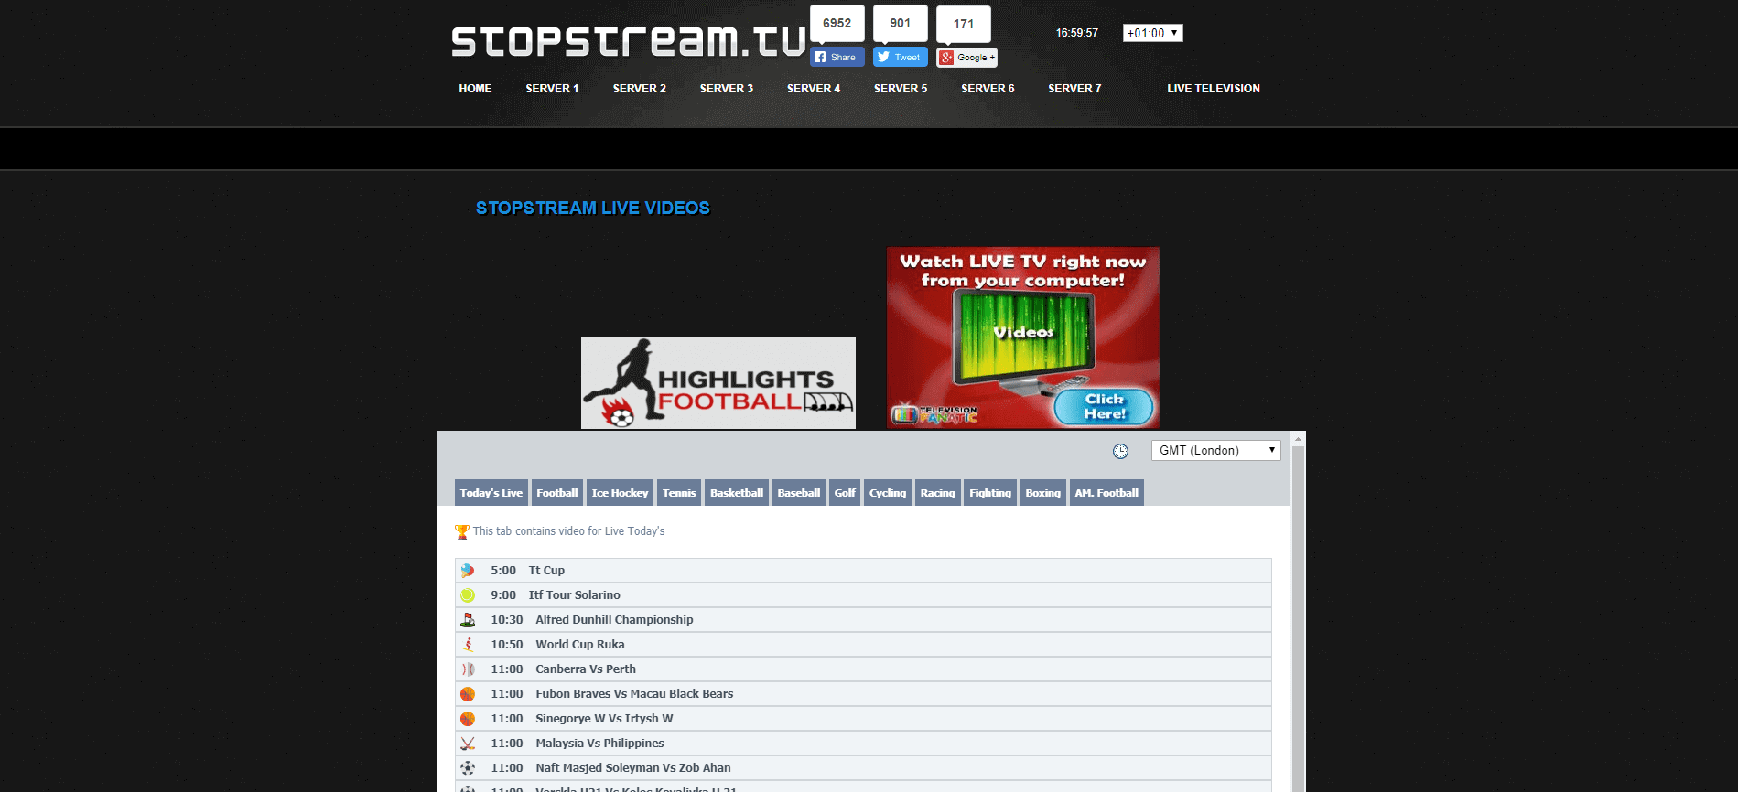Click the trophy icon by tab description
1738x792 pixels.
462,531
